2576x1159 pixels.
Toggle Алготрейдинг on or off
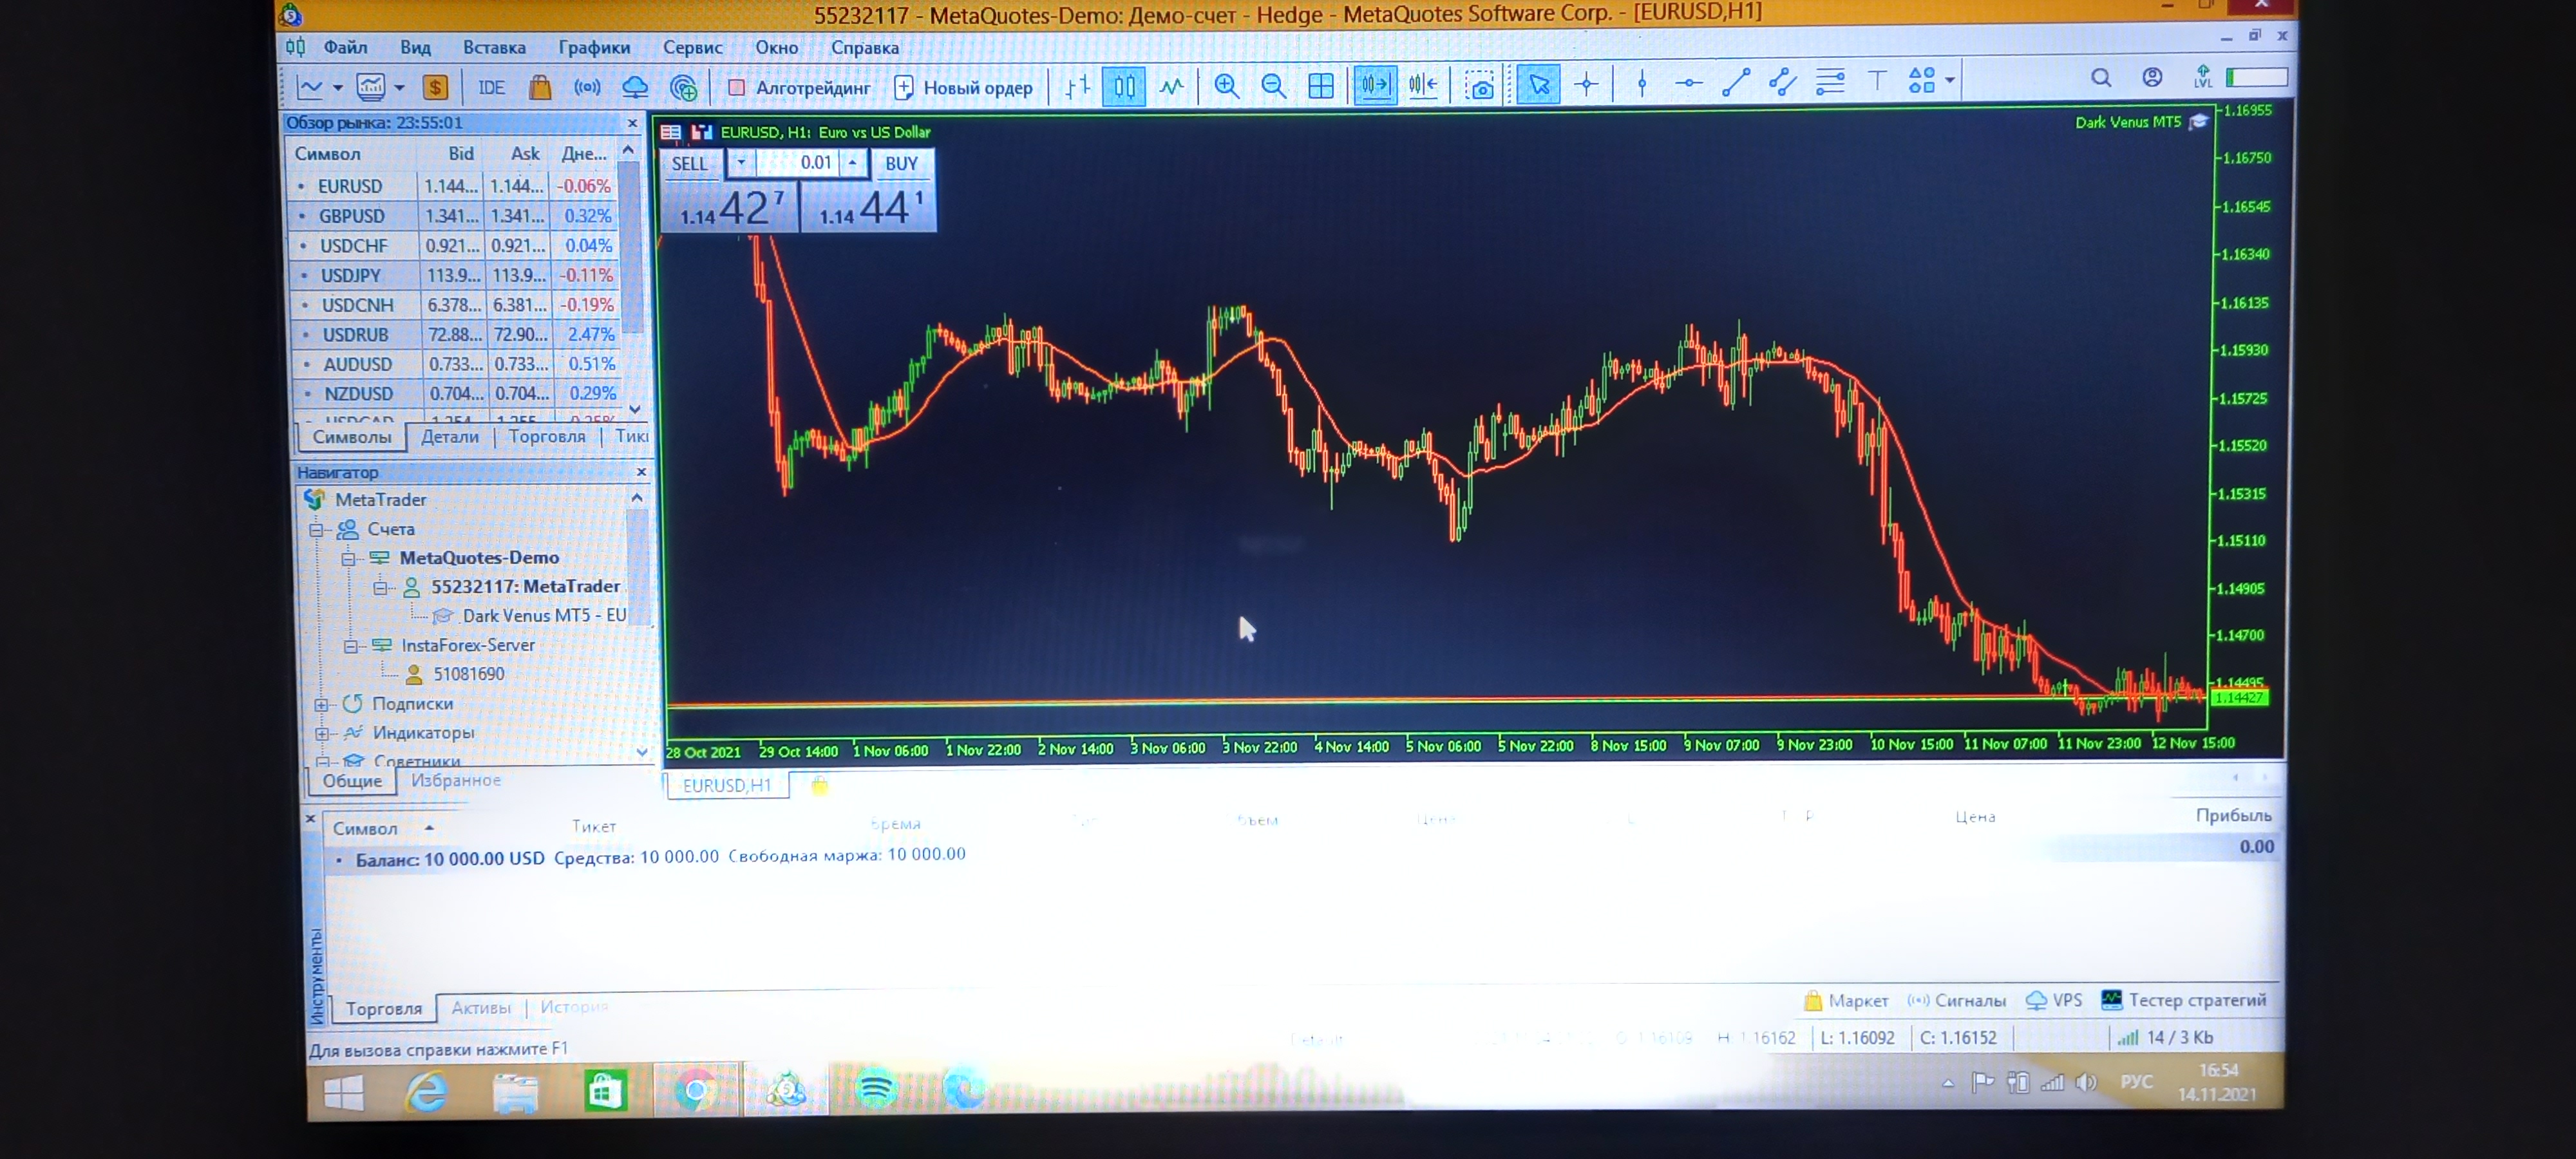799,88
